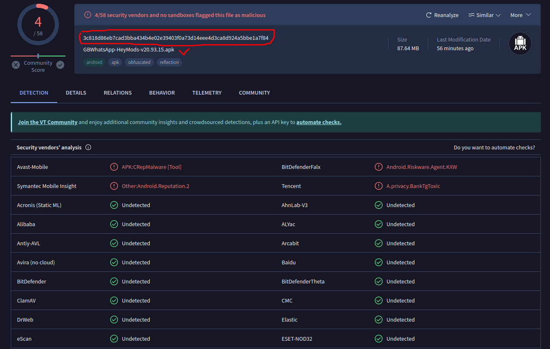Open the DETAILS tab

tap(76, 93)
